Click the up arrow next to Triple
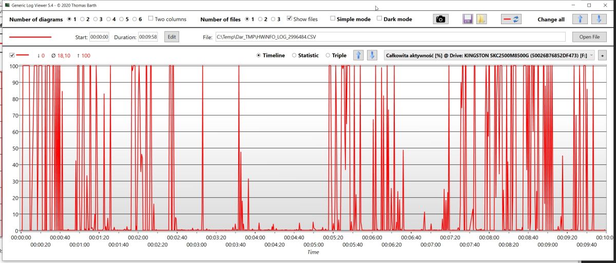Screen dimensions: 616x263 (358, 55)
